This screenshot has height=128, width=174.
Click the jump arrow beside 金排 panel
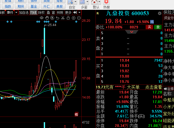(166, 89)
